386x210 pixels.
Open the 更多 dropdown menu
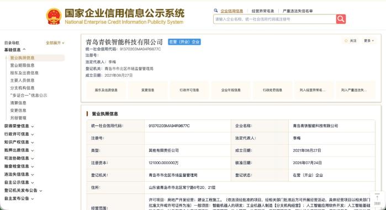(x=369, y=41)
